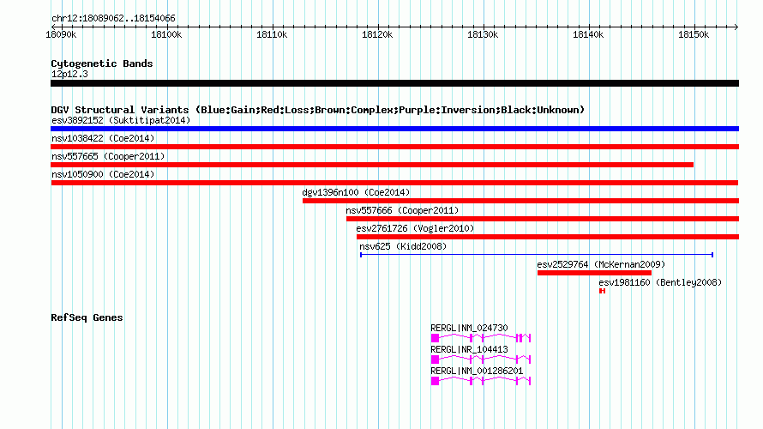Click the Cytogenetic Bands track title

pyautogui.click(x=102, y=63)
